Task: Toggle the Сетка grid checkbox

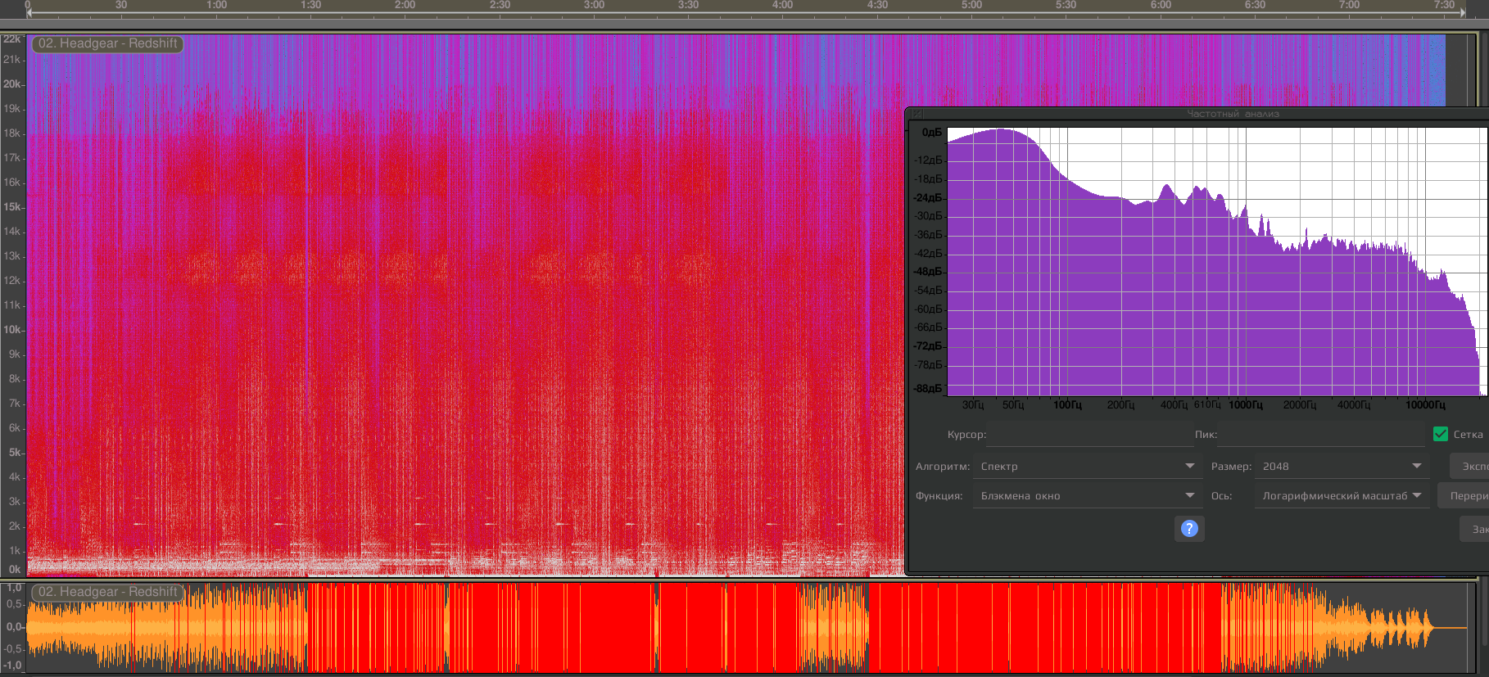Action: (1441, 435)
